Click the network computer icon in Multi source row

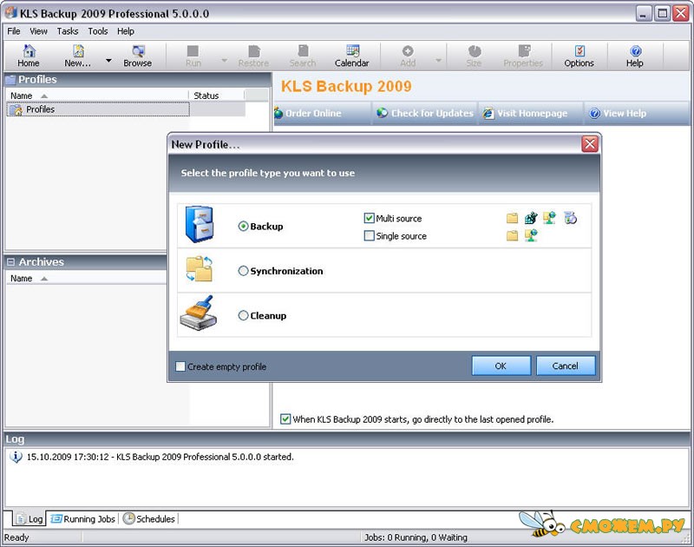(549, 217)
